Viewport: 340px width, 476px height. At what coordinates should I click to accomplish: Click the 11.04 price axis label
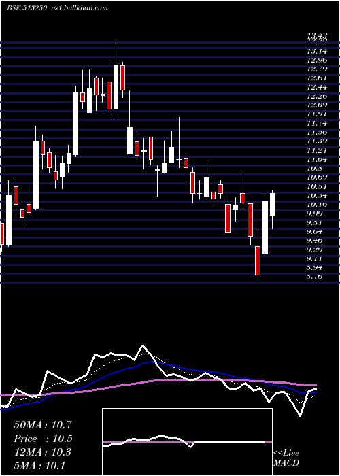317,159
